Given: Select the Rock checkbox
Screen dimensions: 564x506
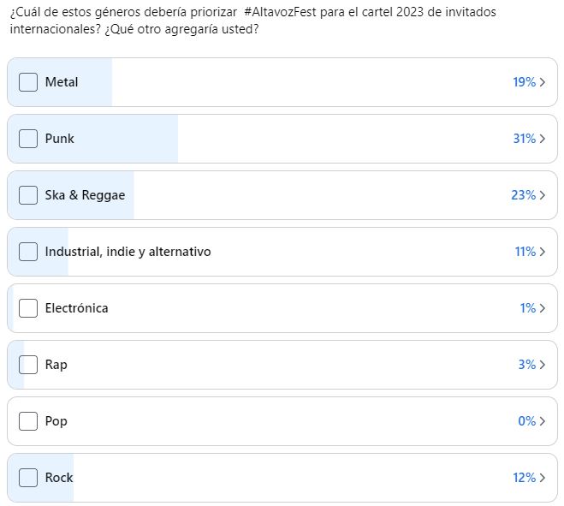Looking at the screenshot, I should pyautogui.click(x=28, y=478).
